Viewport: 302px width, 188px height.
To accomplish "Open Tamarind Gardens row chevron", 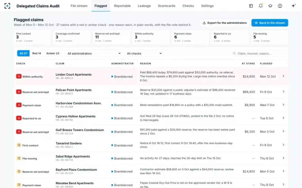I will tap(283, 145).
